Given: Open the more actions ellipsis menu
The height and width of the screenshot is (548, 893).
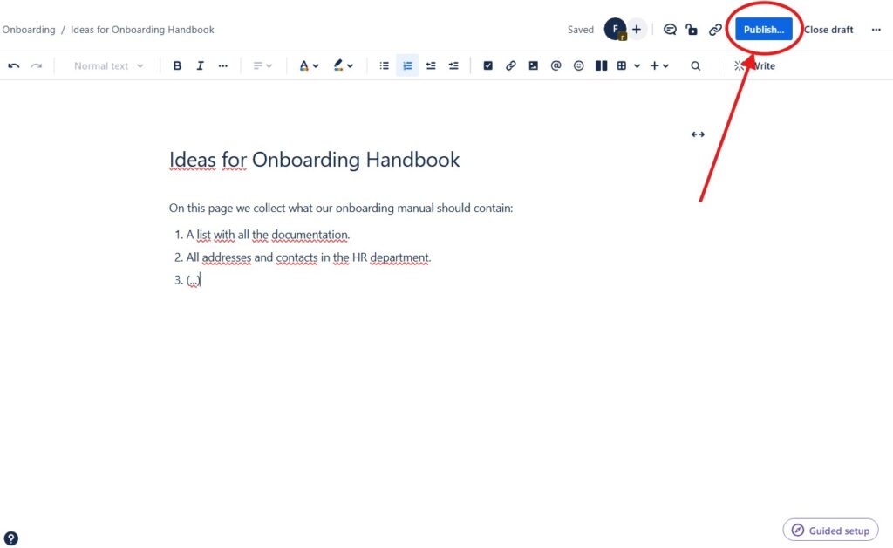Looking at the screenshot, I should coord(876,29).
